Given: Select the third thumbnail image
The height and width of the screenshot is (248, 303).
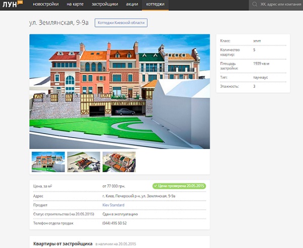Looking at the screenshot, I should pyautogui.click(x=119, y=162).
